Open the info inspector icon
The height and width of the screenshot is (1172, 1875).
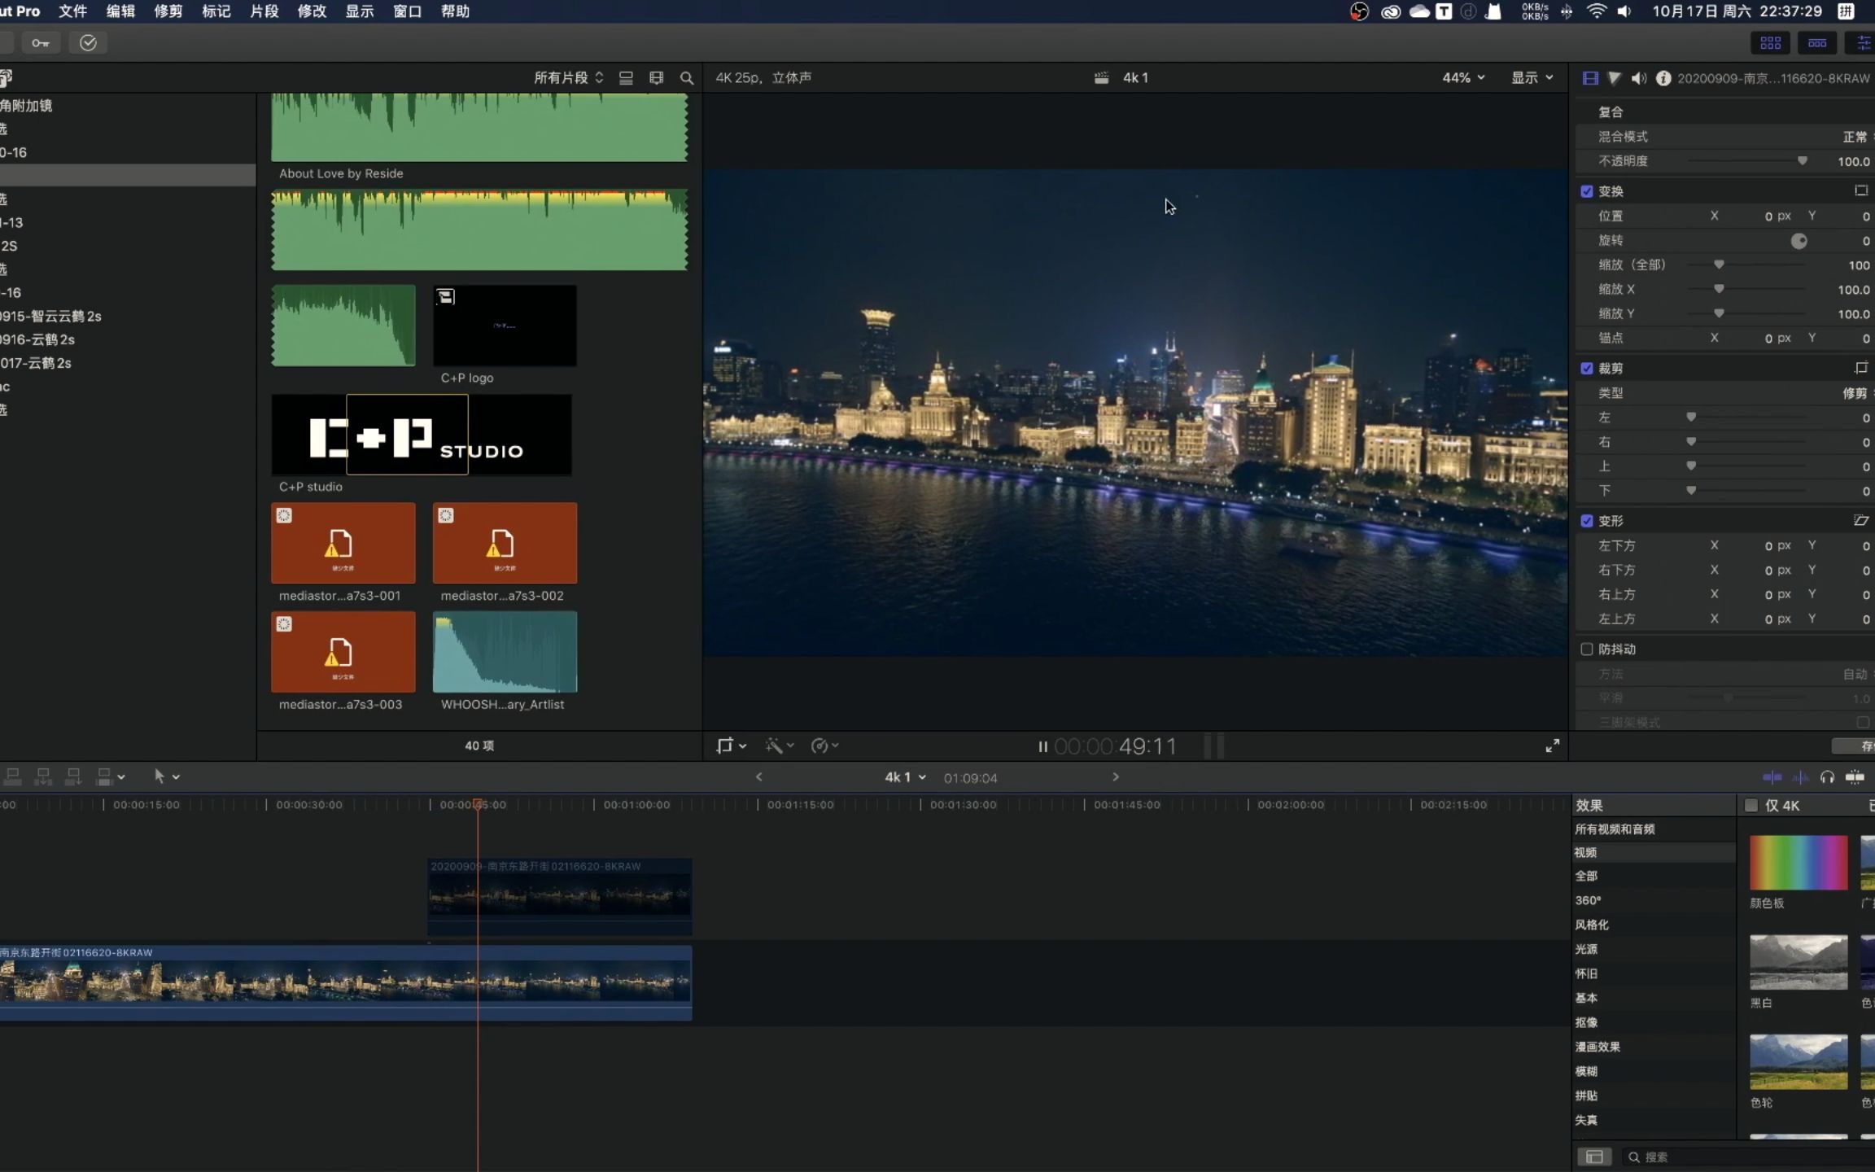[1663, 78]
